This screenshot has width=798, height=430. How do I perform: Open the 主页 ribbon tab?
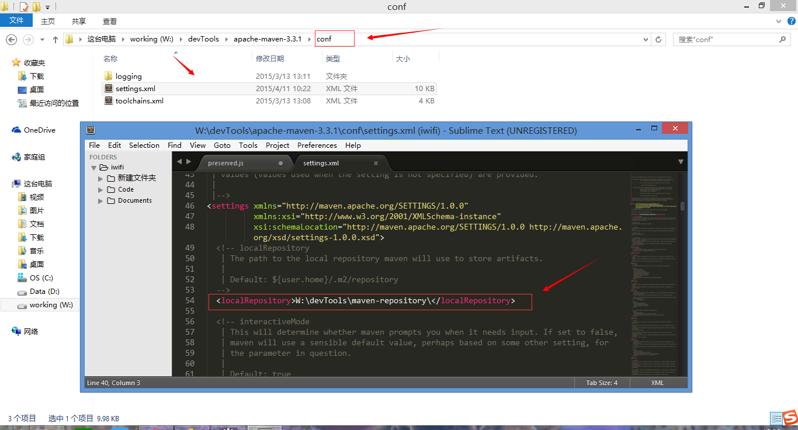point(48,21)
